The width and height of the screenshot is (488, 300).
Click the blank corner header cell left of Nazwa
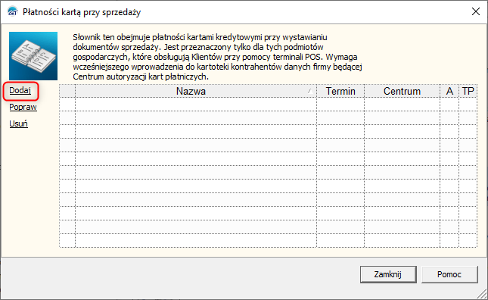coord(67,91)
